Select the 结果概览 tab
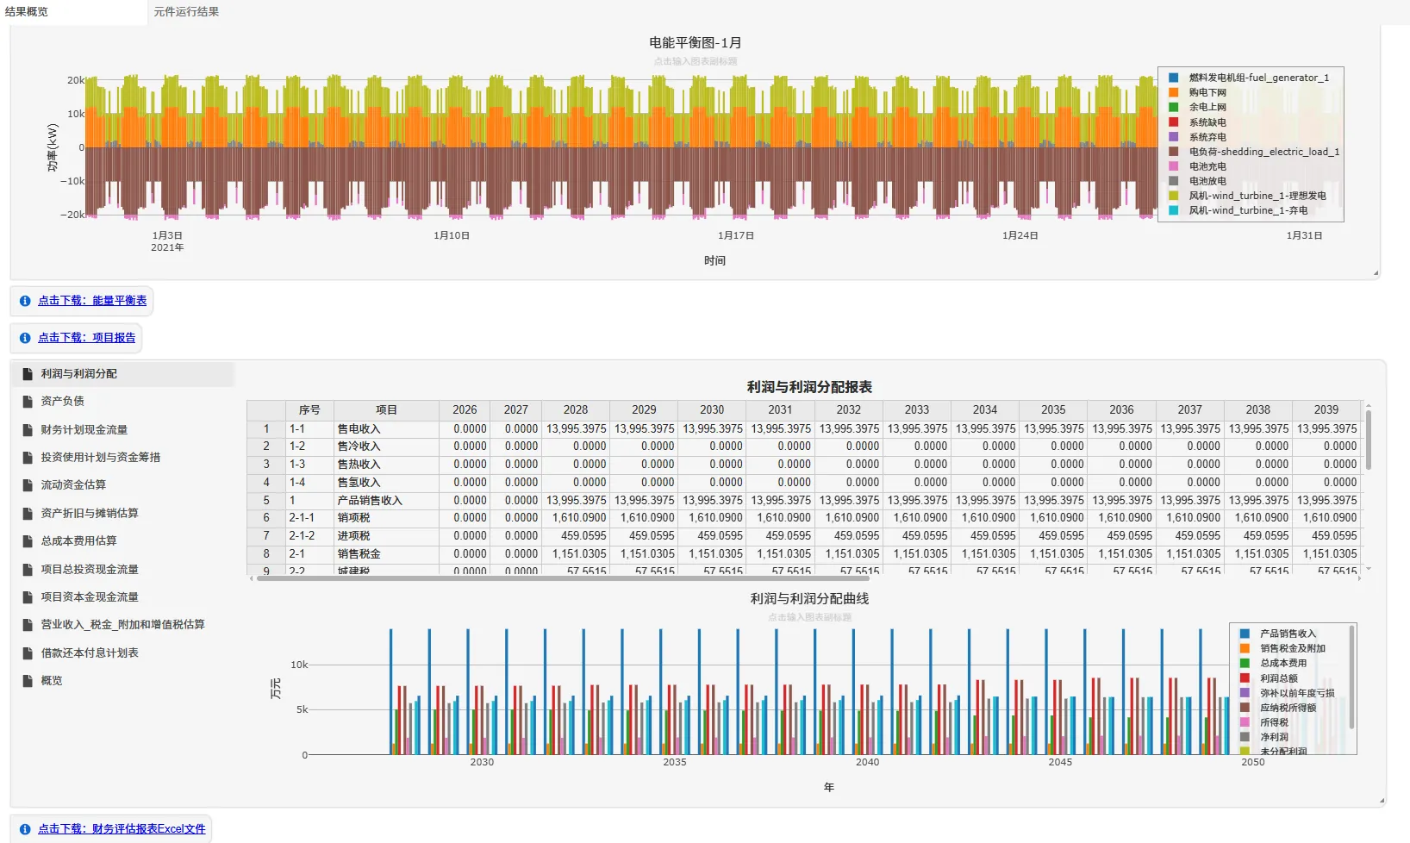 [x=27, y=12]
